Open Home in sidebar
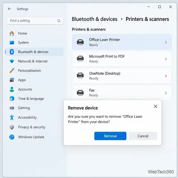Image resolution: width=178 pixels, height=178 pixels. [x=34, y=33]
